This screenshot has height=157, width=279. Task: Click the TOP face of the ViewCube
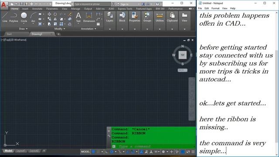pyautogui.click(x=183, y=55)
